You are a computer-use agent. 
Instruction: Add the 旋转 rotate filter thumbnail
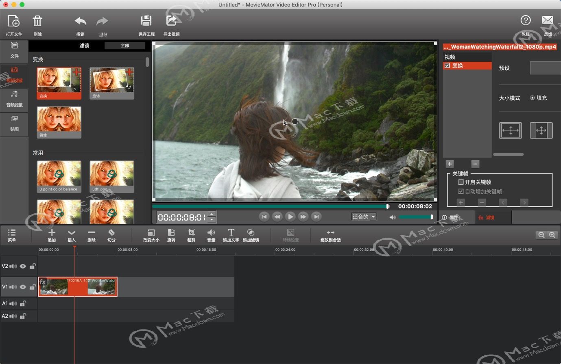click(112, 83)
